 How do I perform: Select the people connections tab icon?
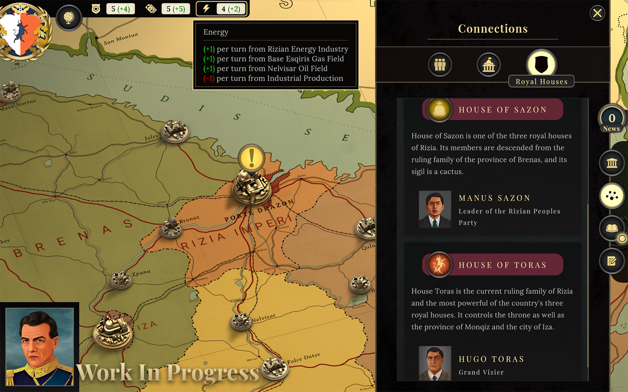coord(440,65)
